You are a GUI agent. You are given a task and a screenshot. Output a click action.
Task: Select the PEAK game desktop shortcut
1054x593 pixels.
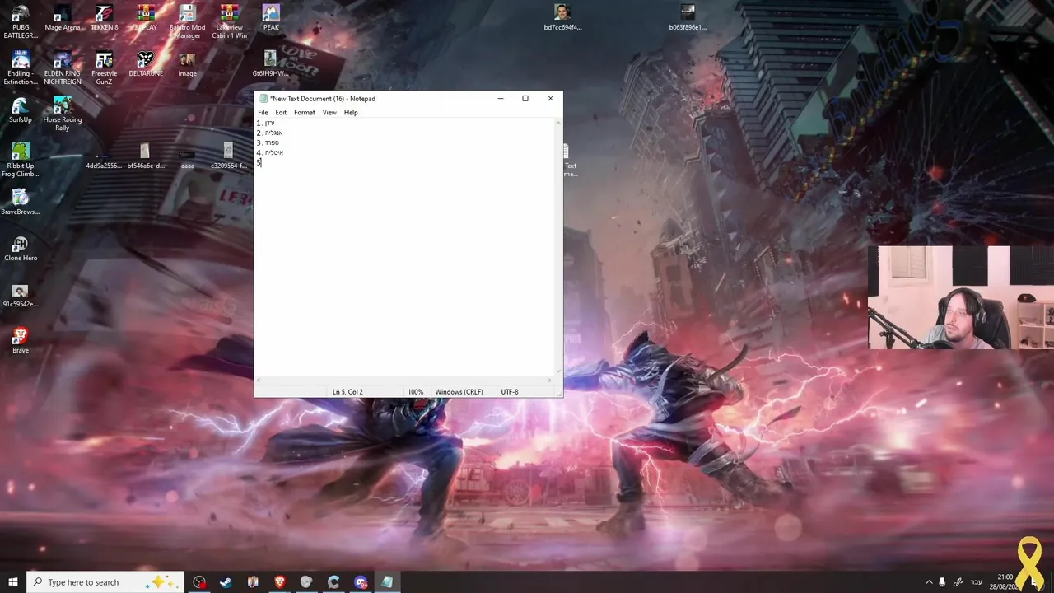[271, 18]
